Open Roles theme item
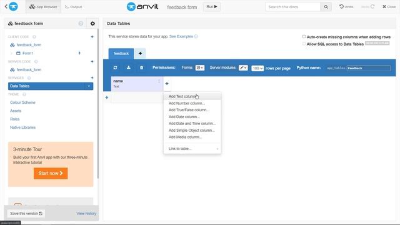This screenshot has height=225, width=400. click(x=15, y=119)
